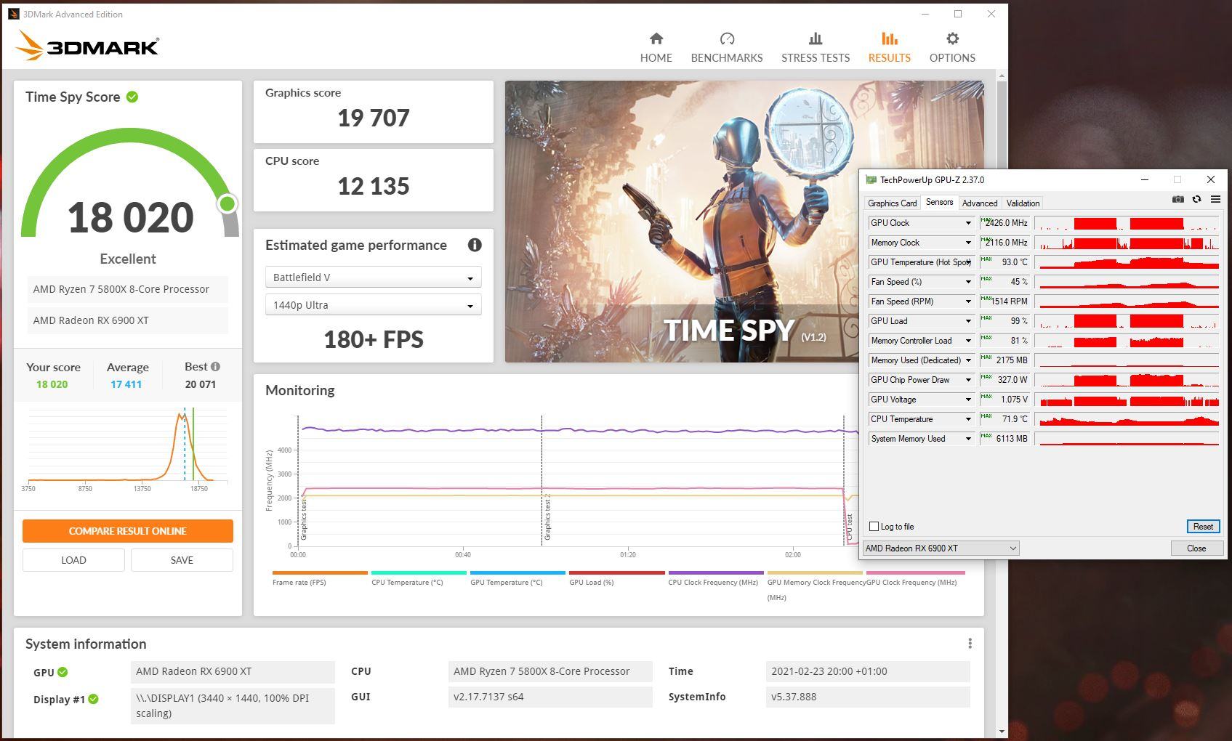Expand the System Memory Used dropdown
This screenshot has height=741, width=1232.
[x=968, y=439]
